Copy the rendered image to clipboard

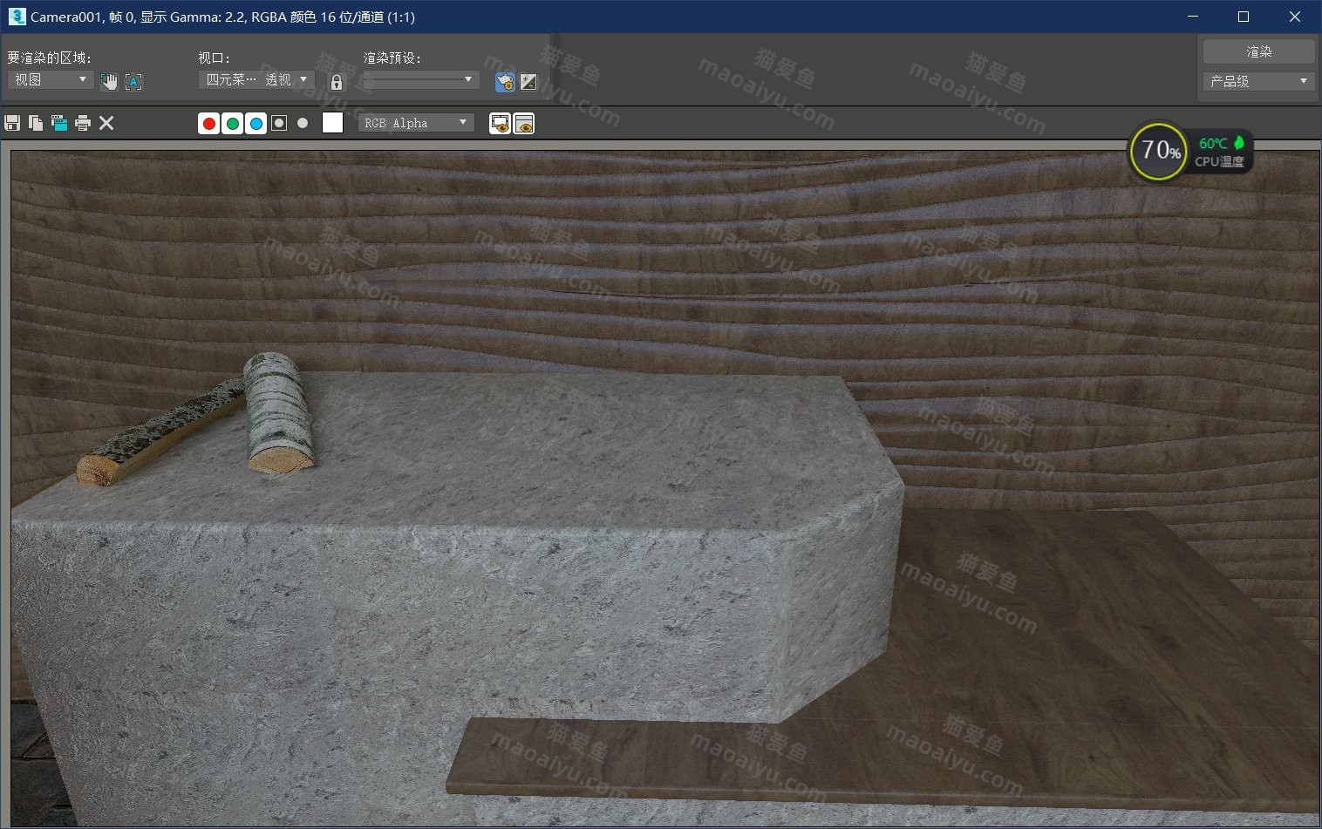[36, 123]
